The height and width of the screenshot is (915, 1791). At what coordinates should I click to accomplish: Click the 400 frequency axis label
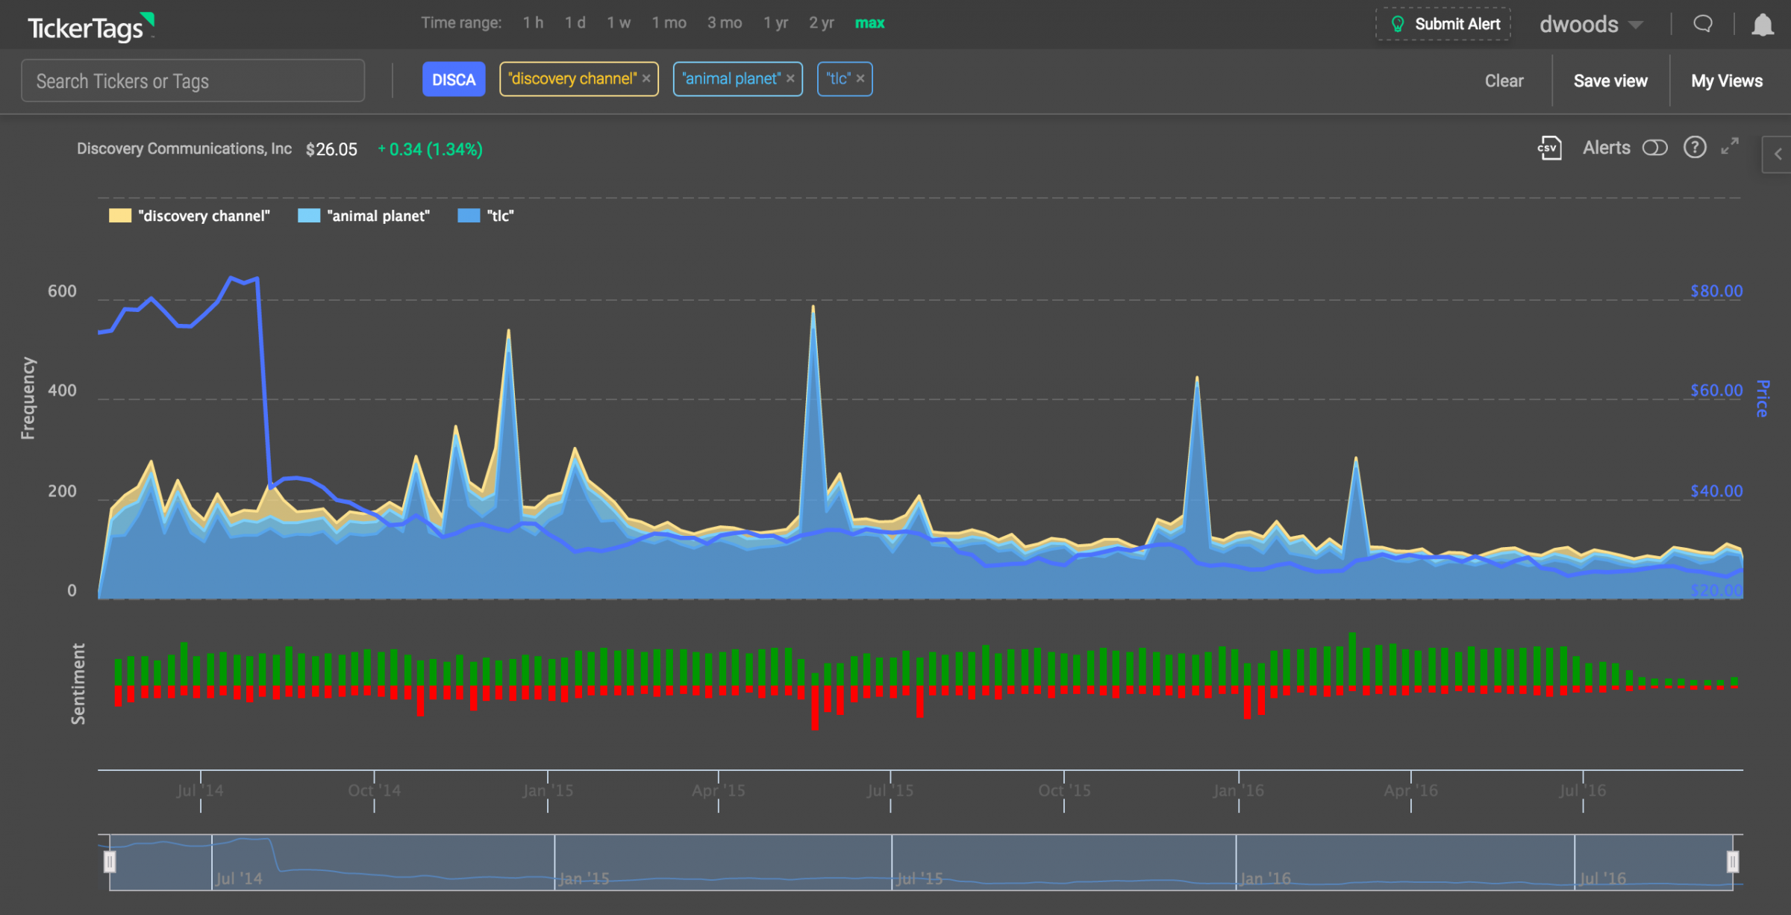click(x=62, y=390)
